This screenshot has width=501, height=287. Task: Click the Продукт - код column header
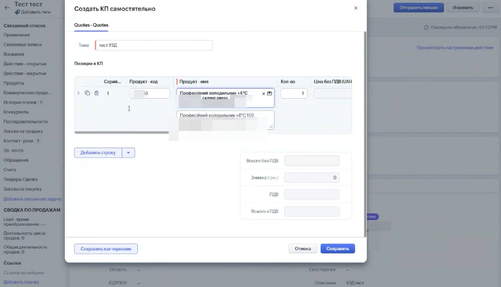tap(144, 81)
